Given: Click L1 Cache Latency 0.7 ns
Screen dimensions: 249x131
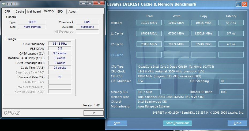Looking at the screenshot, I should click(231, 33).
